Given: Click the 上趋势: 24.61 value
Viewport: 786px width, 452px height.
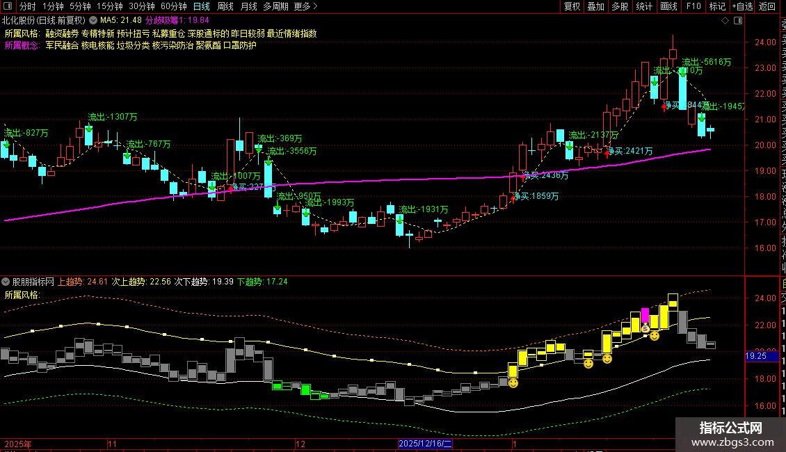Looking at the screenshot, I should tap(83, 282).
